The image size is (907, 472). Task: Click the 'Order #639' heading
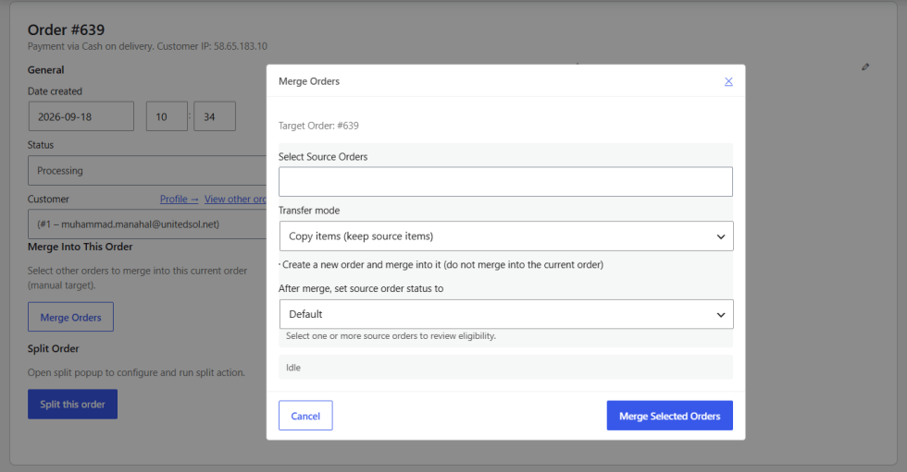click(x=66, y=30)
